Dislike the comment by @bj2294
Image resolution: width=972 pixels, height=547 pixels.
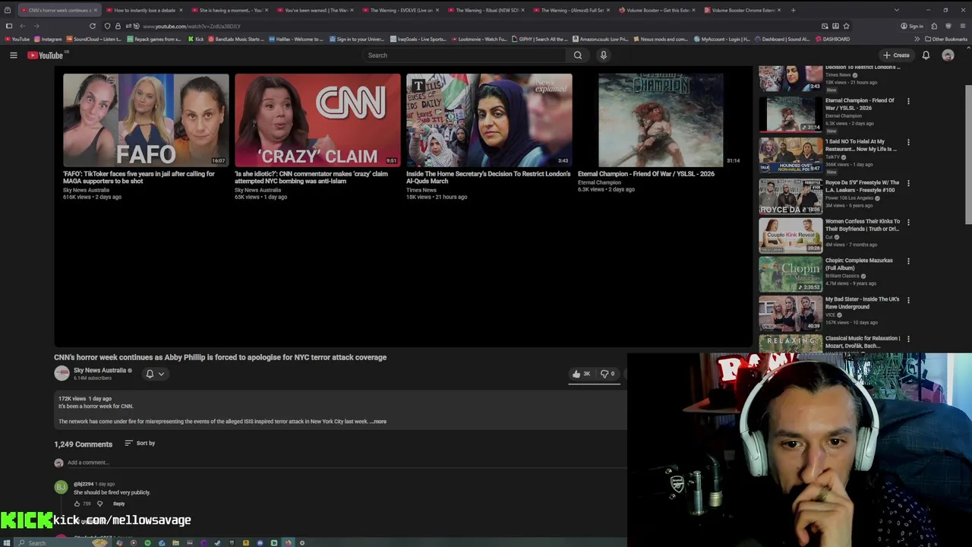99,504
